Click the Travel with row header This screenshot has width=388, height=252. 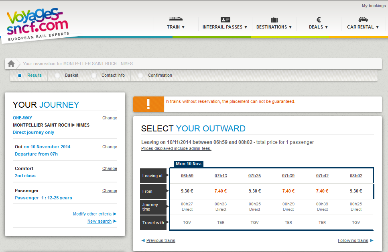coord(153,223)
